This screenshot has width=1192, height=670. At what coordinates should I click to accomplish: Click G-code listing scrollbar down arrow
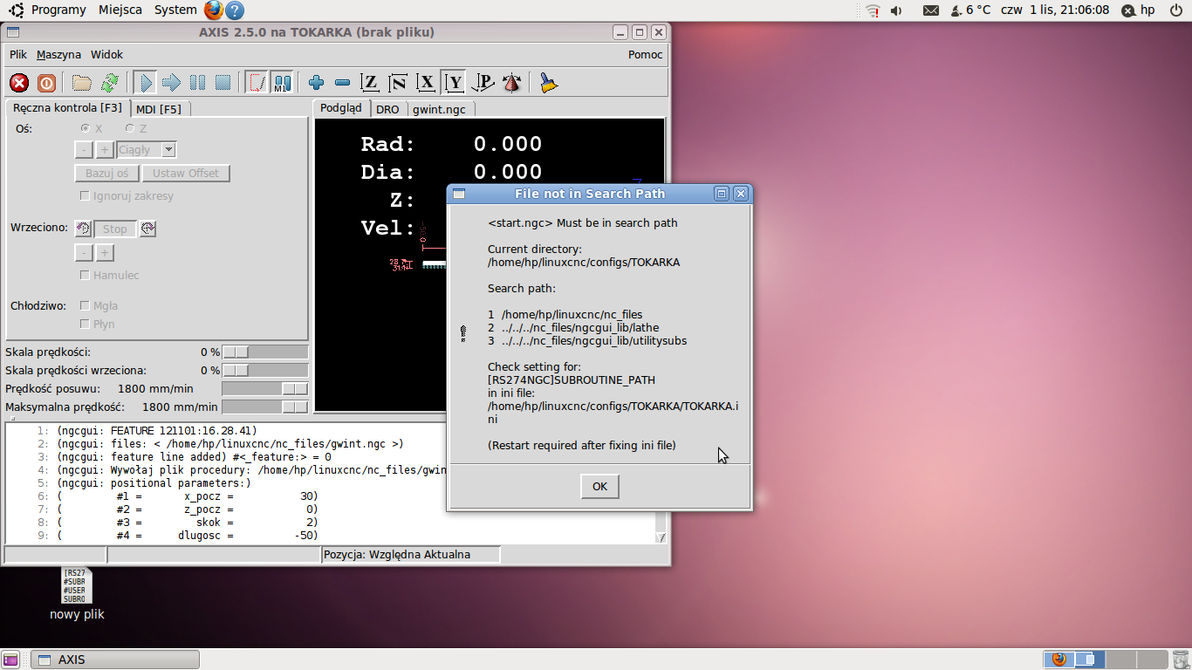click(x=661, y=537)
